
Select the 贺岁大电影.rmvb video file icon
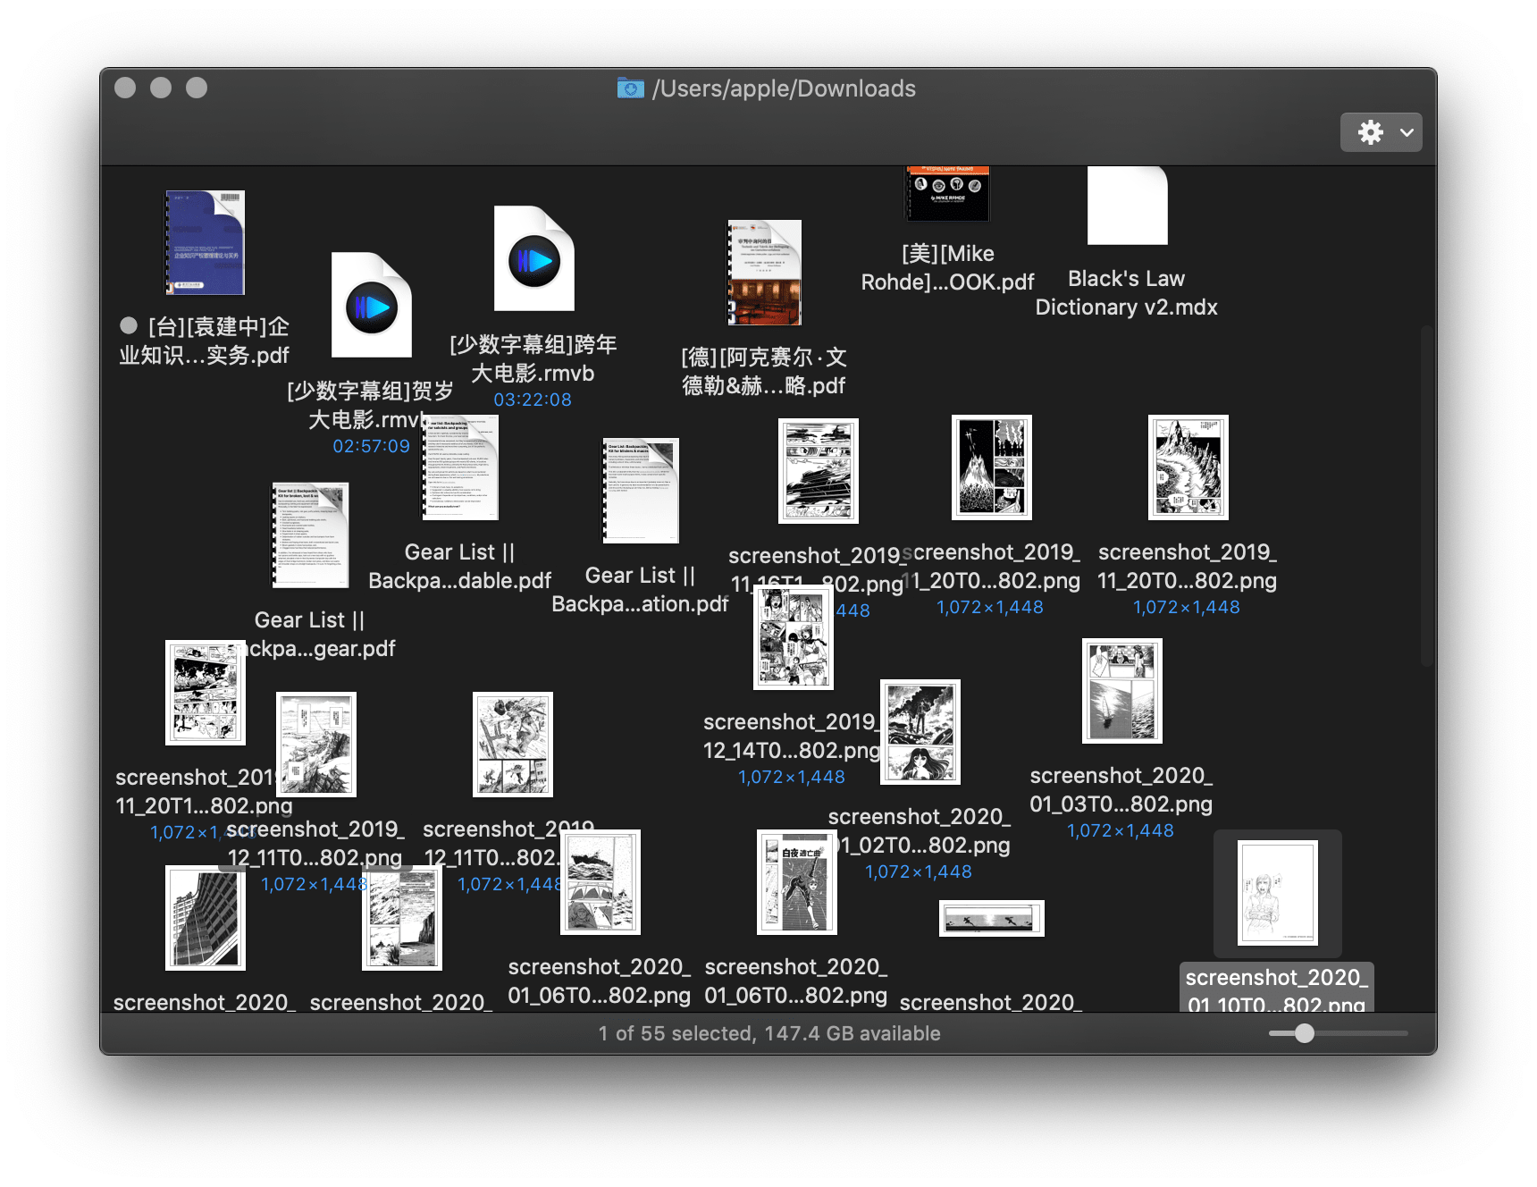click(x=371, y=306)
